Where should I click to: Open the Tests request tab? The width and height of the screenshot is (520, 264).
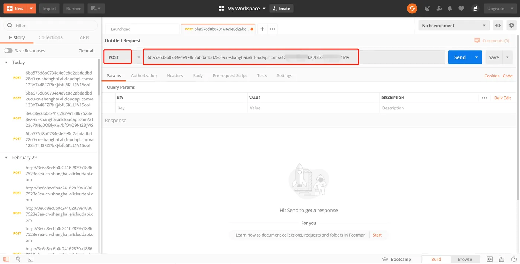(262, 76)
